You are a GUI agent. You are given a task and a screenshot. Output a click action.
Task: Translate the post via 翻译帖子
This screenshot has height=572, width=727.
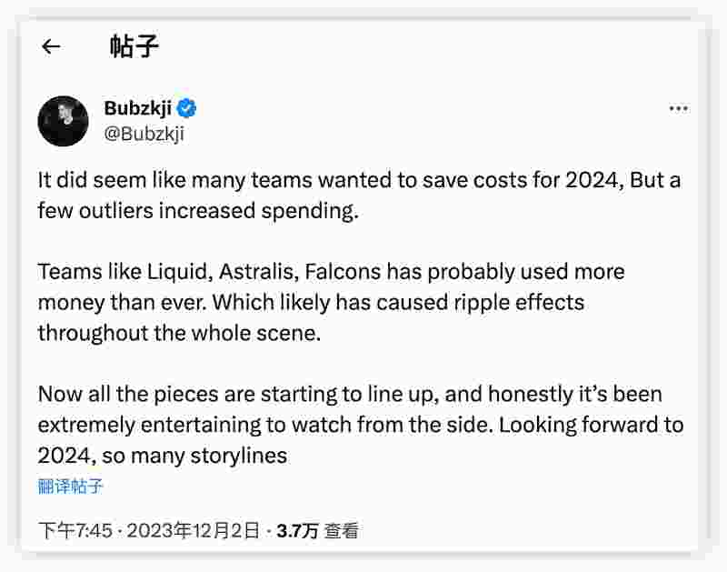70,486
